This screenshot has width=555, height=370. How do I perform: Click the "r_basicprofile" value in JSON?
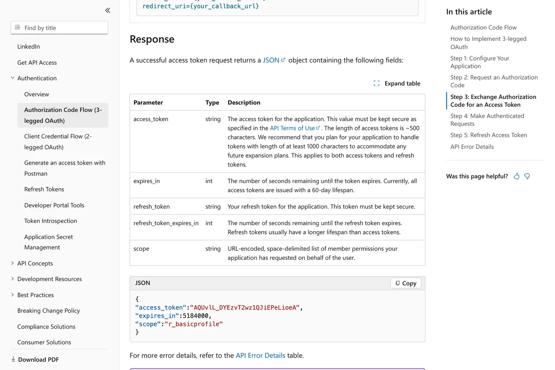(193, 324)
